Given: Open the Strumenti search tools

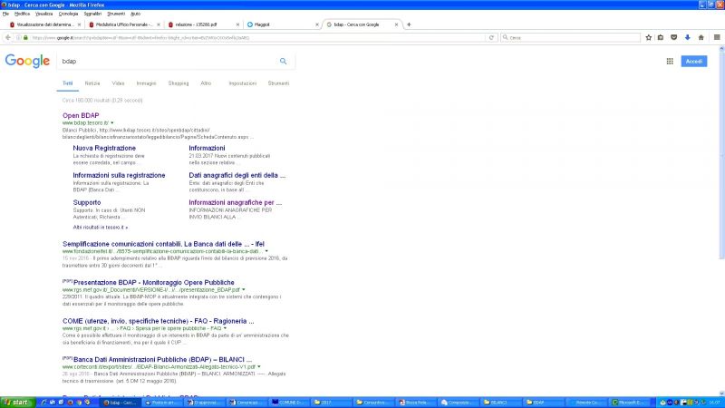Looking at the screenshot, I should pos(278,83).
